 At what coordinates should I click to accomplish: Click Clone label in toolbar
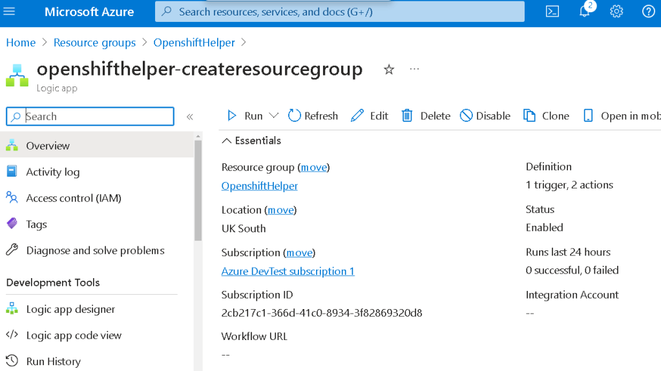[x=556, y=115]
